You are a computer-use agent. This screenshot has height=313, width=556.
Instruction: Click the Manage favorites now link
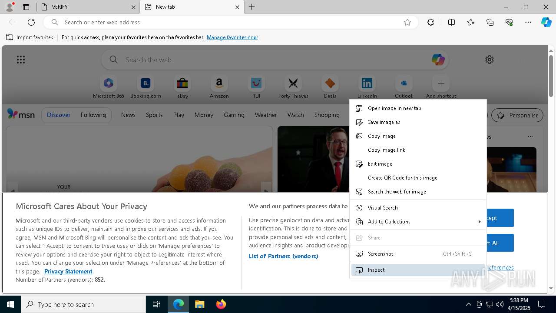[232, 37]
